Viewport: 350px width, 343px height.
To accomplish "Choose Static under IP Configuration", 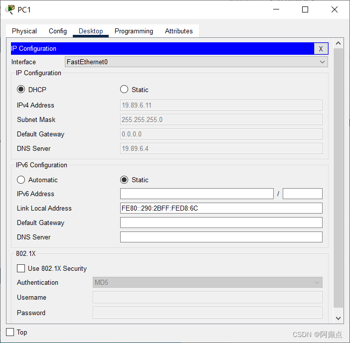I will click(x=124, y=90).
